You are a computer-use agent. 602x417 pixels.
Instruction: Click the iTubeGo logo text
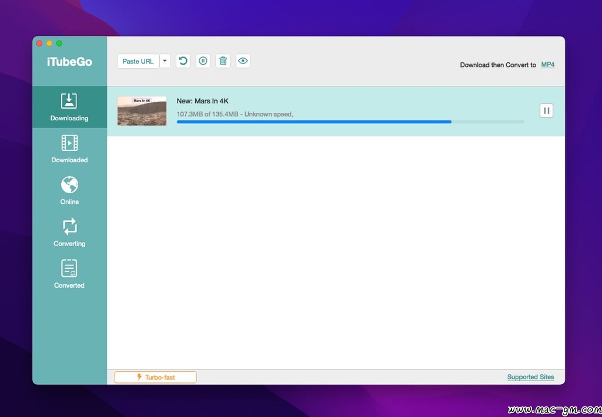pos(69,62)
